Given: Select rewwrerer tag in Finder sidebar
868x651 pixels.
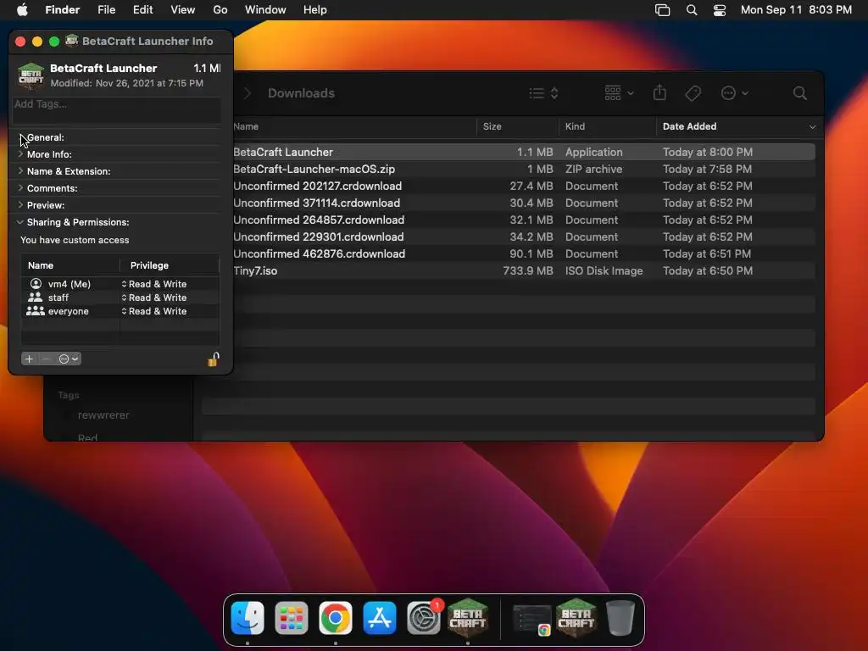Looking at the screenshot, I should 103,415.
